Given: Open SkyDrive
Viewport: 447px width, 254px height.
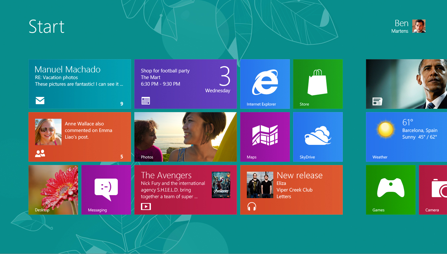Looking at the screenshot, I should point(318,137).
